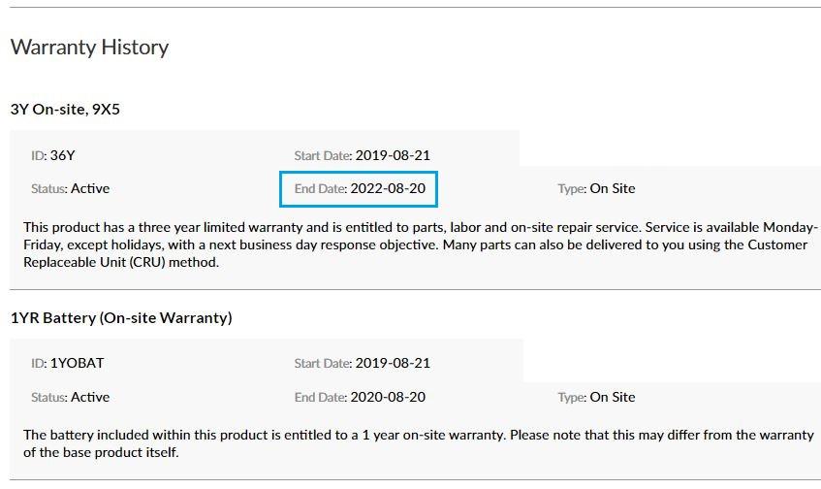Click the three year limited warranty description
This screenshot has width=821, height=489.
pos(421,244)
